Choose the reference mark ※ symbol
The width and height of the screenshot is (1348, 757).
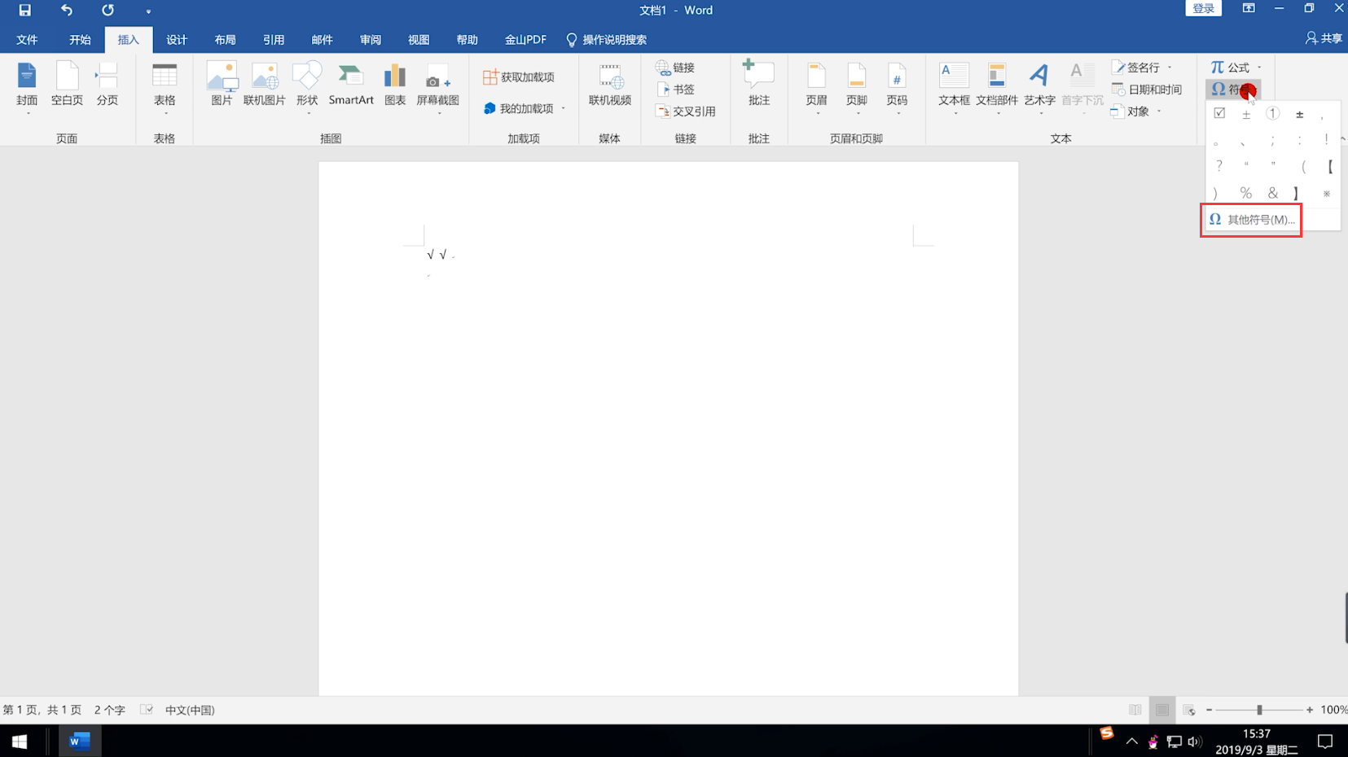click(1326, 193)
